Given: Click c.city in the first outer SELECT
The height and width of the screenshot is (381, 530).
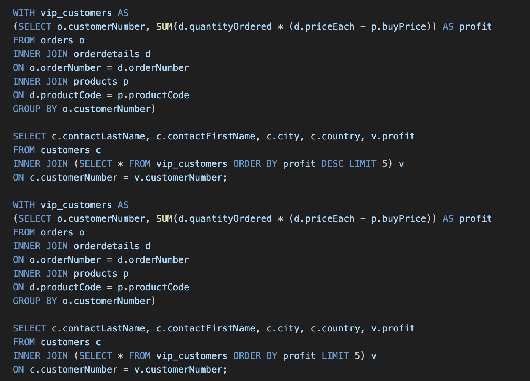Looking at the screenshot, I should pyautogui.click(x=283, y=136).
